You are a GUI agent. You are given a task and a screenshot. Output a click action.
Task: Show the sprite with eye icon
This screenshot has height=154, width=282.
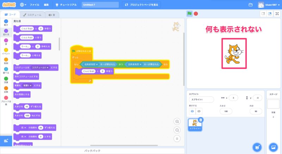click(x=192, y=111)
